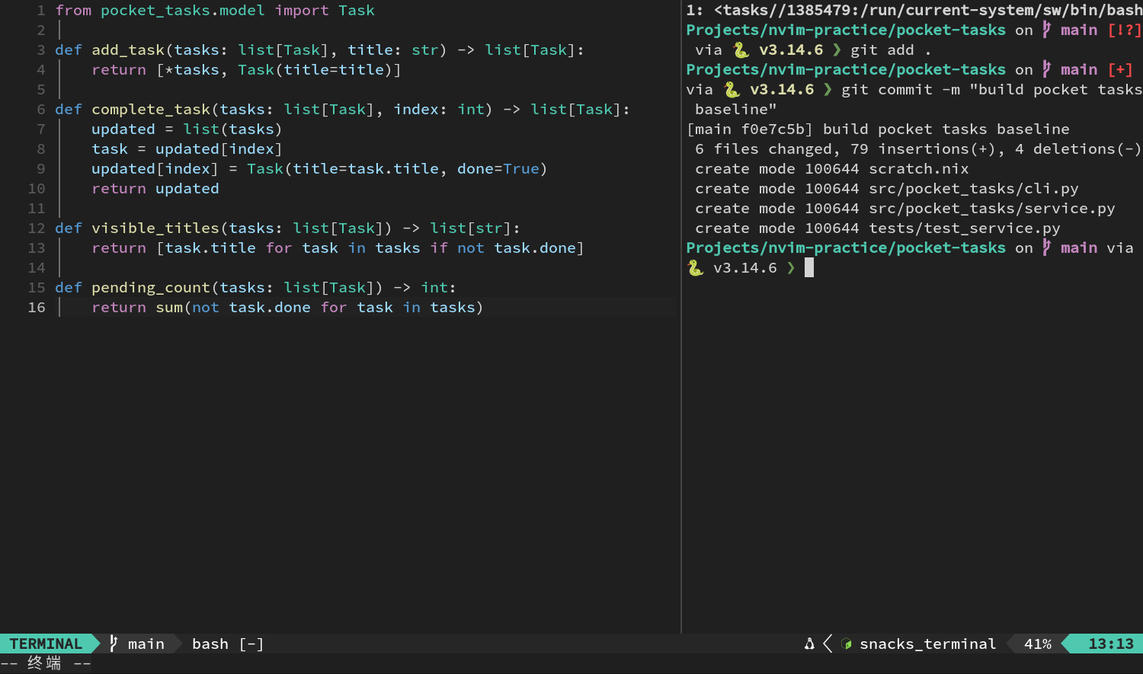This screenshot has width=1143, height=674.
Task: Click the filetype icon beside snacks_terminal
Action: [x=846, y=644]
